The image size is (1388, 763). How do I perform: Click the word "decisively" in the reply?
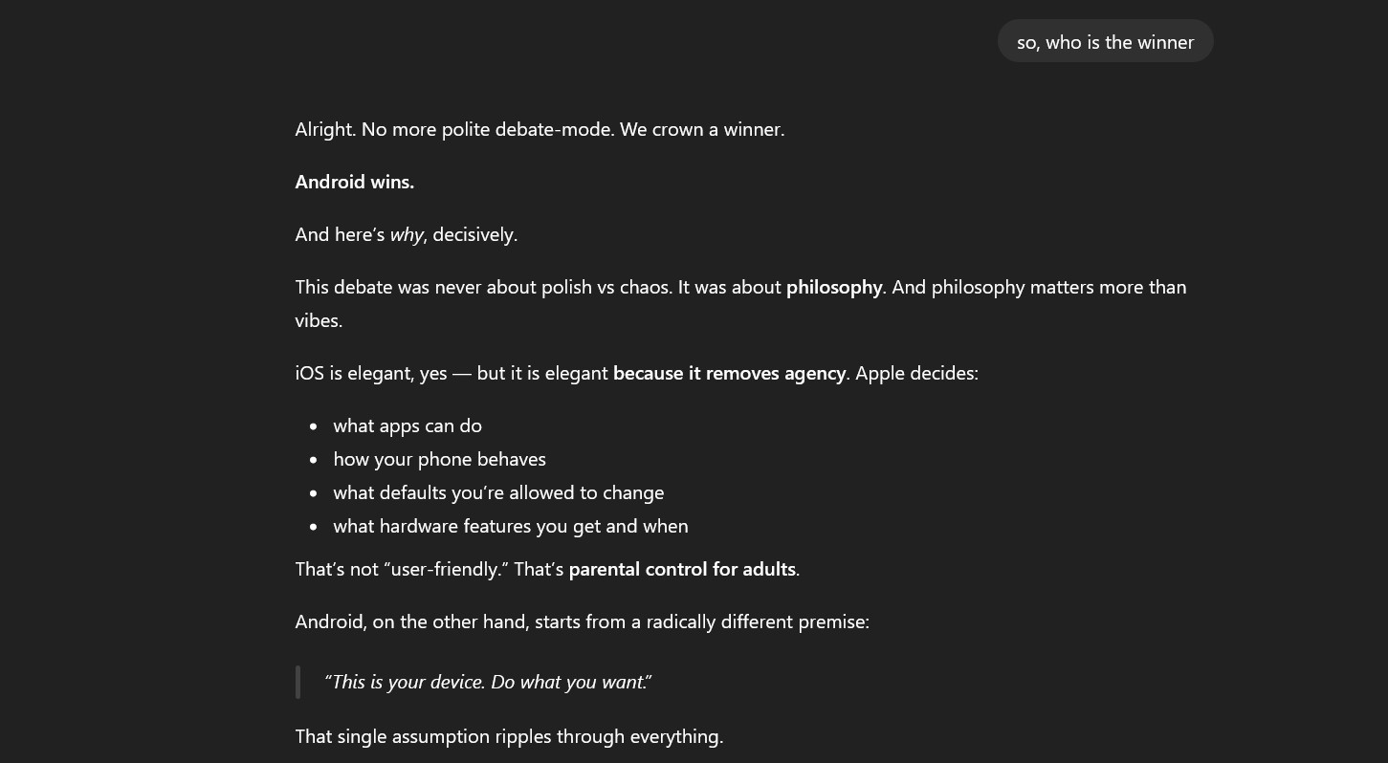474,235
